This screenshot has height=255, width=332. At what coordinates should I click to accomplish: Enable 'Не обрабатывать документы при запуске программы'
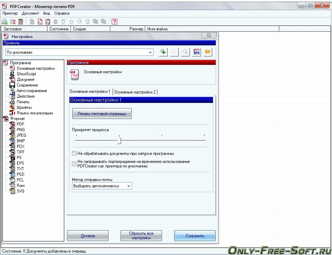(74, 153)
